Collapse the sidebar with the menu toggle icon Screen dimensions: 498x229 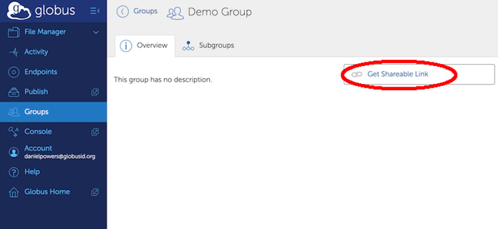click(95, 11)
